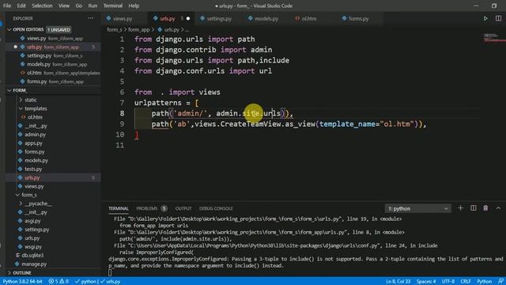Viewport: 506px width, 285px height.
Task: Click the database icon beside db.sqlite3
Action: click(x=17, y=255)
